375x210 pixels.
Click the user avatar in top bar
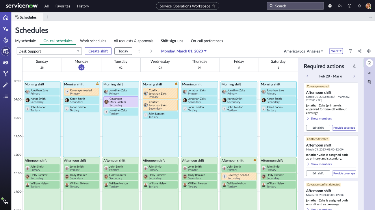coord(368,6)
